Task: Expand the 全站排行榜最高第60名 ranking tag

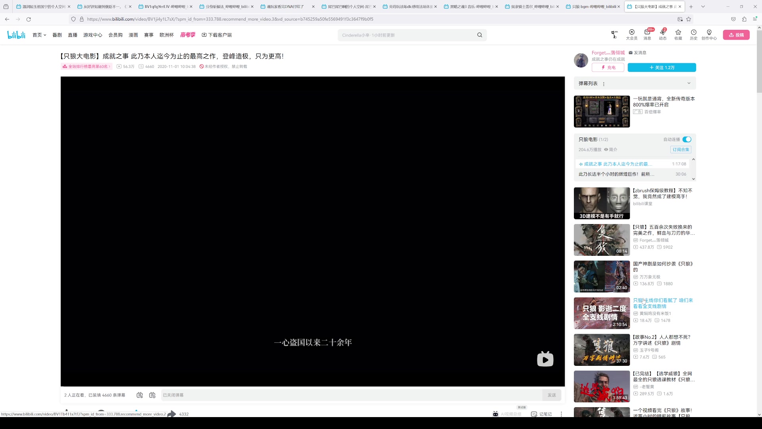Action: [87, 66]
